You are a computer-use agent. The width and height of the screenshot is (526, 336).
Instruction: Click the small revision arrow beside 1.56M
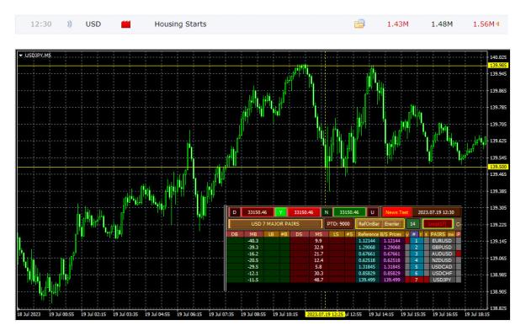(x=497, y=24)
